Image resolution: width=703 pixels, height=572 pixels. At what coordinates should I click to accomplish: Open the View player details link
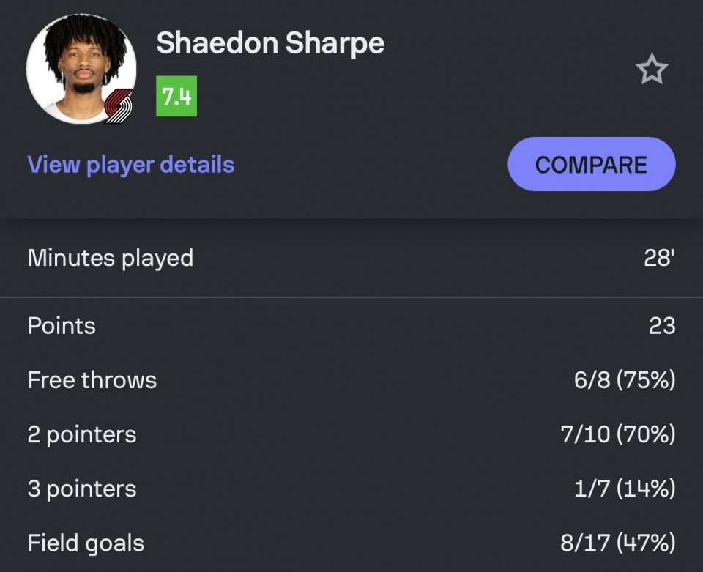[x=131, y=164]
